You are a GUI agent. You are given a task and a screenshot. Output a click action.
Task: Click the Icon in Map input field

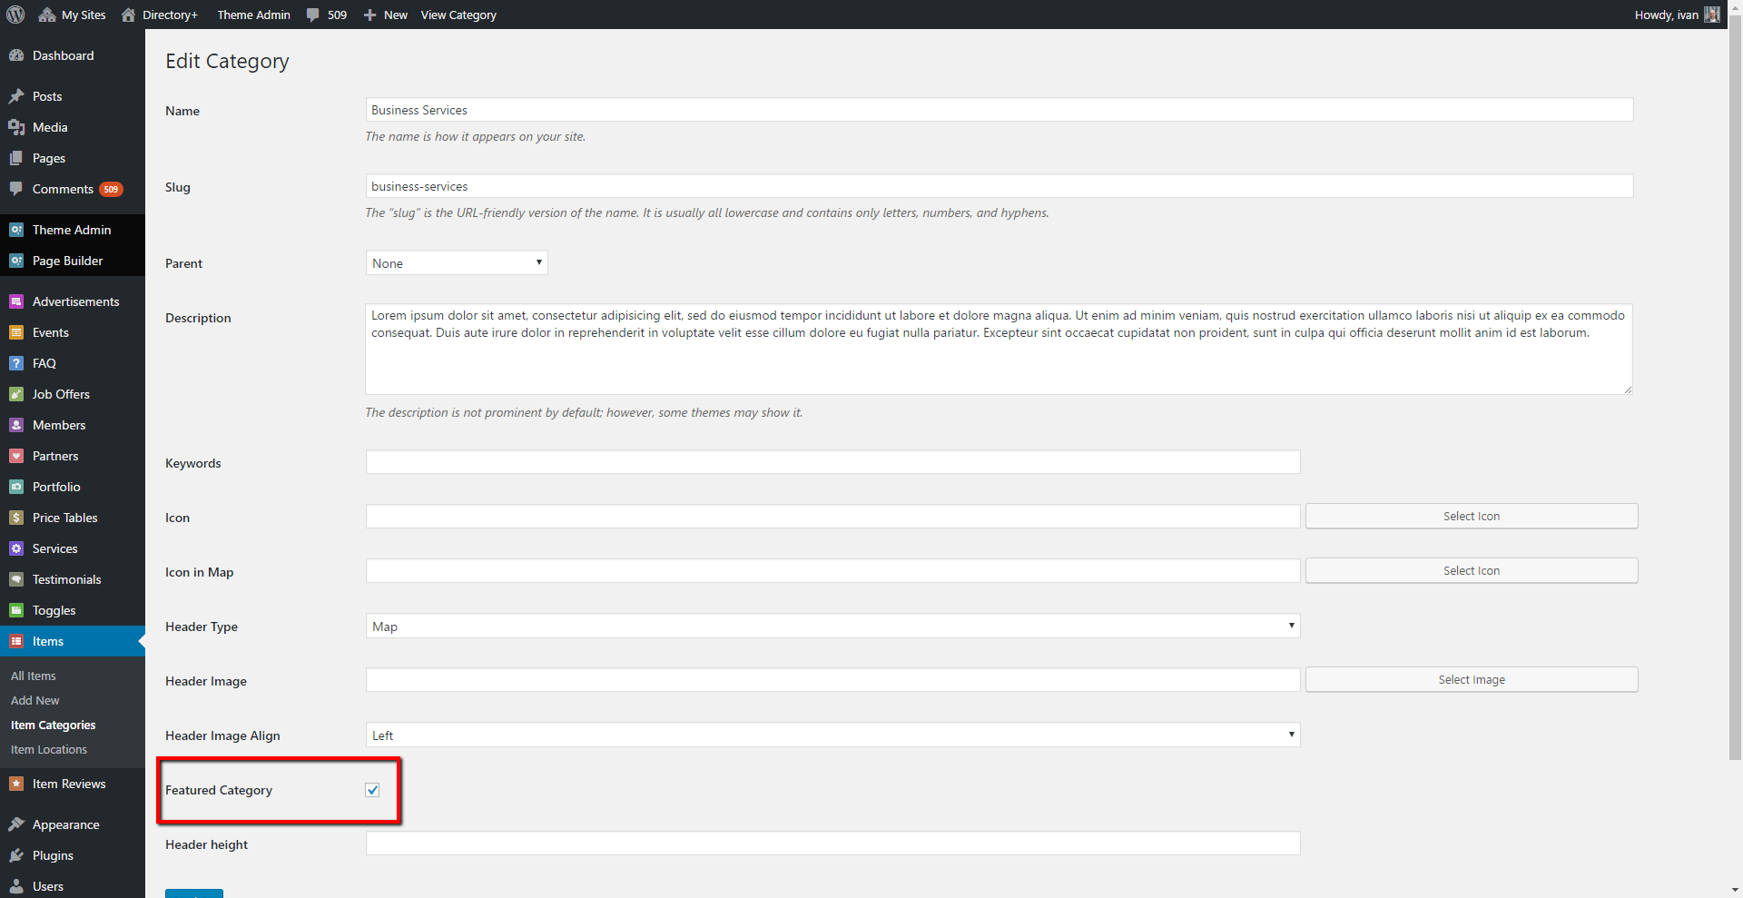click(x=832, y=571)
